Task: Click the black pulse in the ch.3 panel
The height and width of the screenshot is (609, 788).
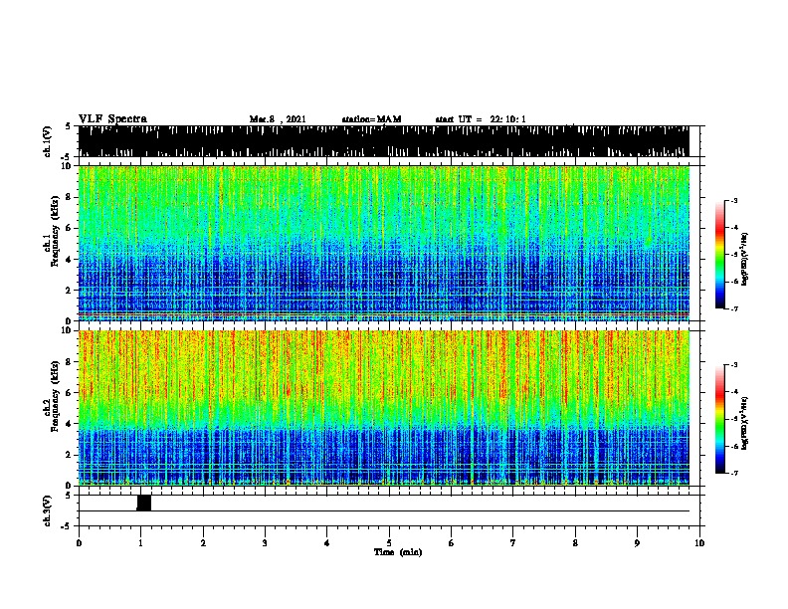Action: coord(144,503)
